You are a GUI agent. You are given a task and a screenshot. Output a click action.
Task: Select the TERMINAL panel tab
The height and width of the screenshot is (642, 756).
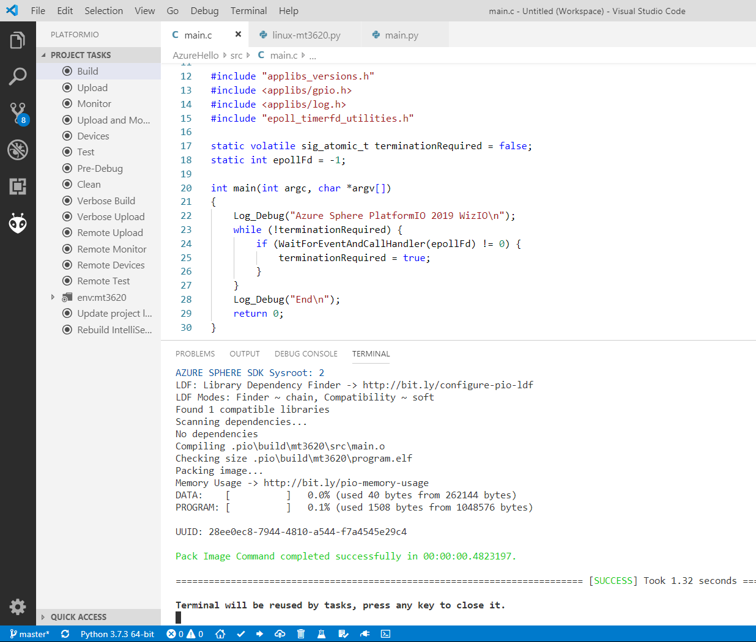(371, 353)
